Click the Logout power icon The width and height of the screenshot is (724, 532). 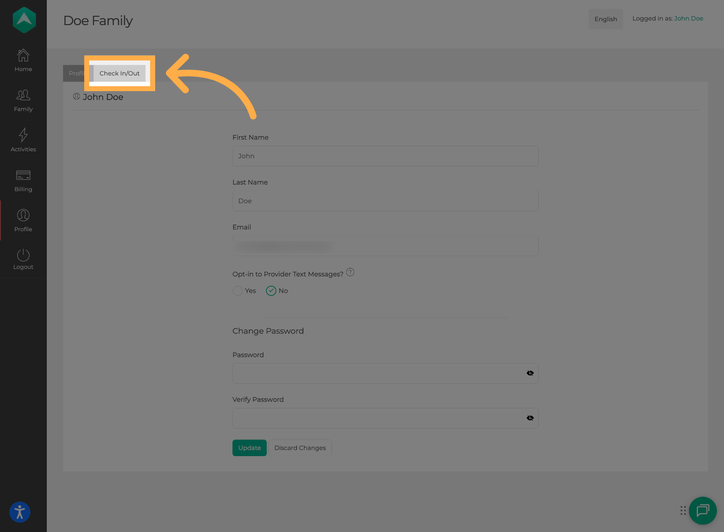[x=23, y=257]
